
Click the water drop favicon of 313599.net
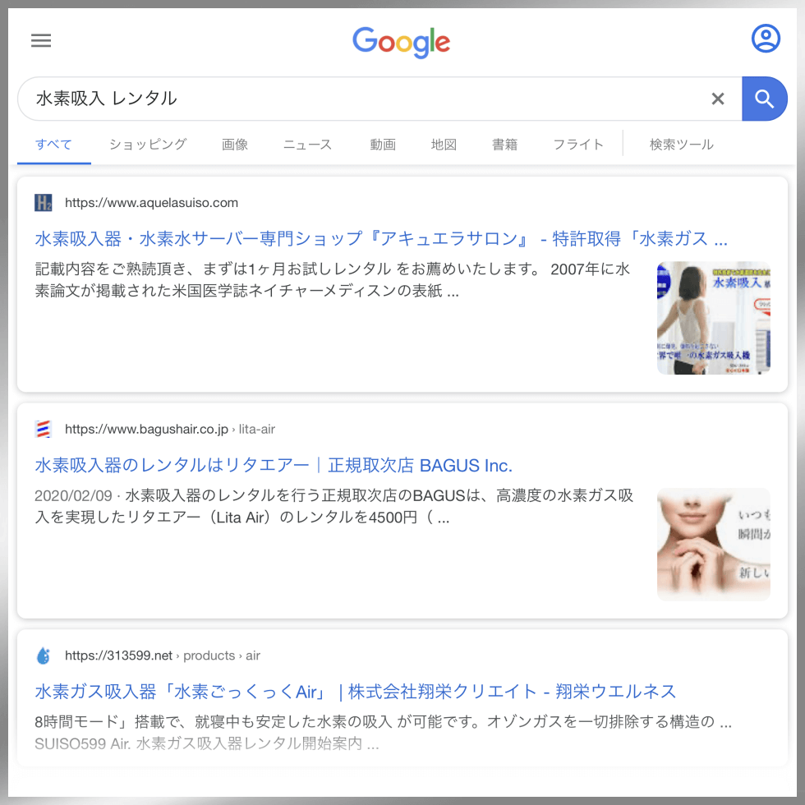point(43,655)
